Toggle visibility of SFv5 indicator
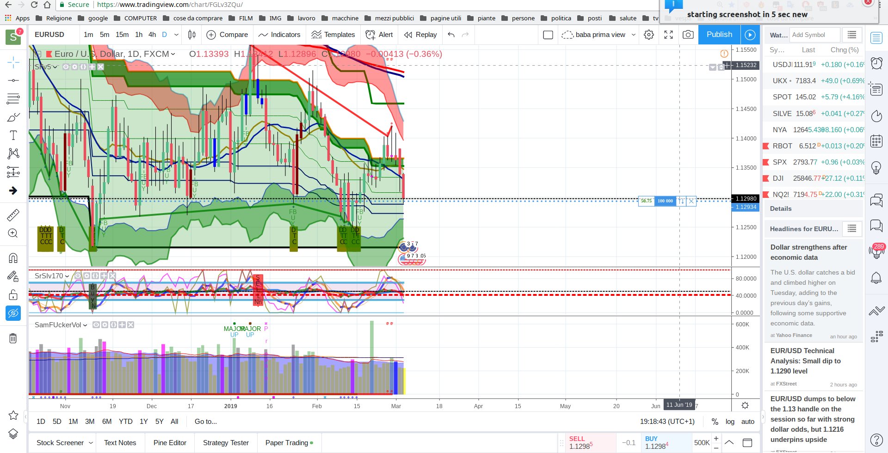Viewport: 888px width, 453px height. click(x=66, y=67)
